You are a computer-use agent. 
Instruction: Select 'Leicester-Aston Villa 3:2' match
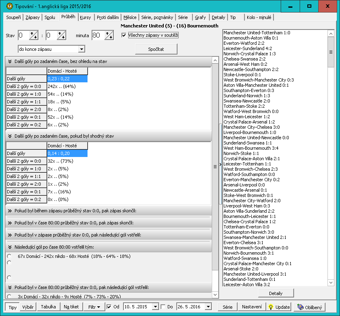tap(247, 284)
